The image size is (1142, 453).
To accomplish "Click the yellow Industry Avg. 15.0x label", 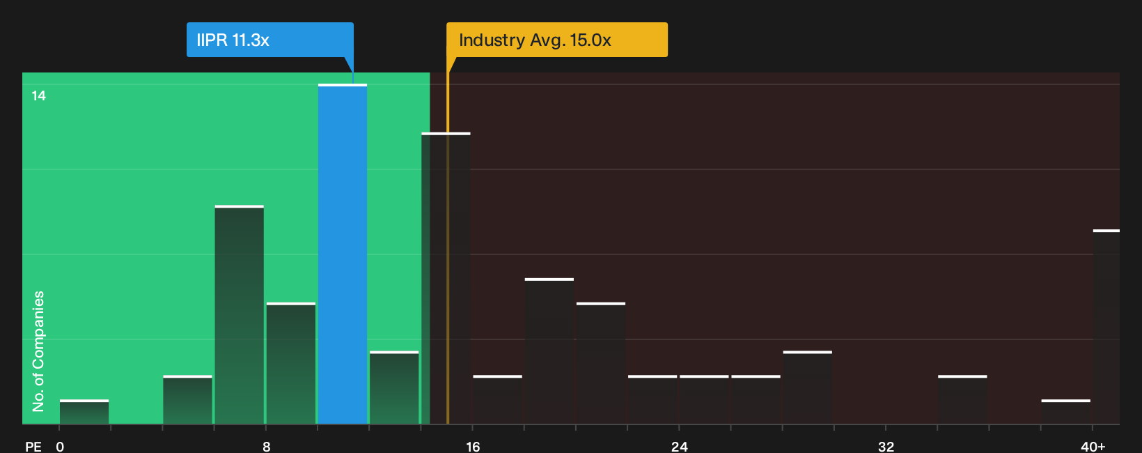I will 557,40.
